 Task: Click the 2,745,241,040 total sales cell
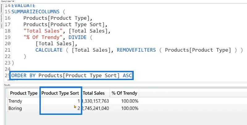[x=95, y=108]
